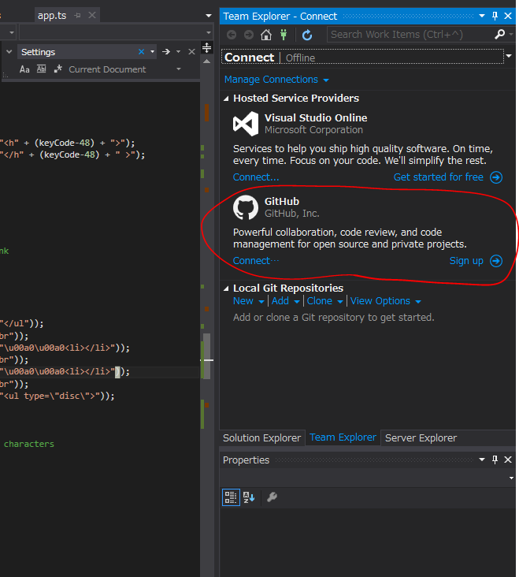Viewport: 519px width, 577px height.
Task: Click the GitHub octocat logo
Action: point(246,207)
